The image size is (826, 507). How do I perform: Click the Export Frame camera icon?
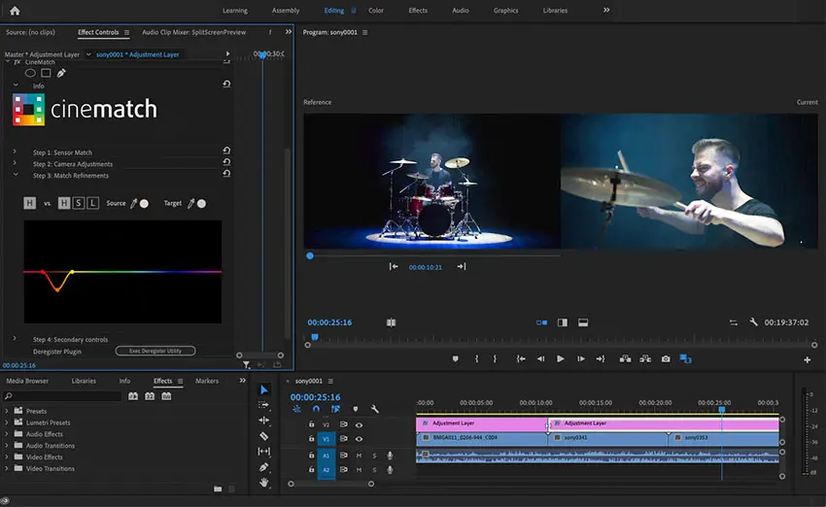(666, 359)
